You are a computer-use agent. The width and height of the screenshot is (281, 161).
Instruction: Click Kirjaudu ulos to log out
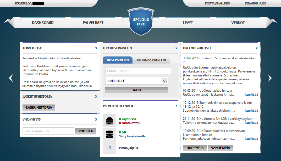pyautogui.click(x=255, y=3)
